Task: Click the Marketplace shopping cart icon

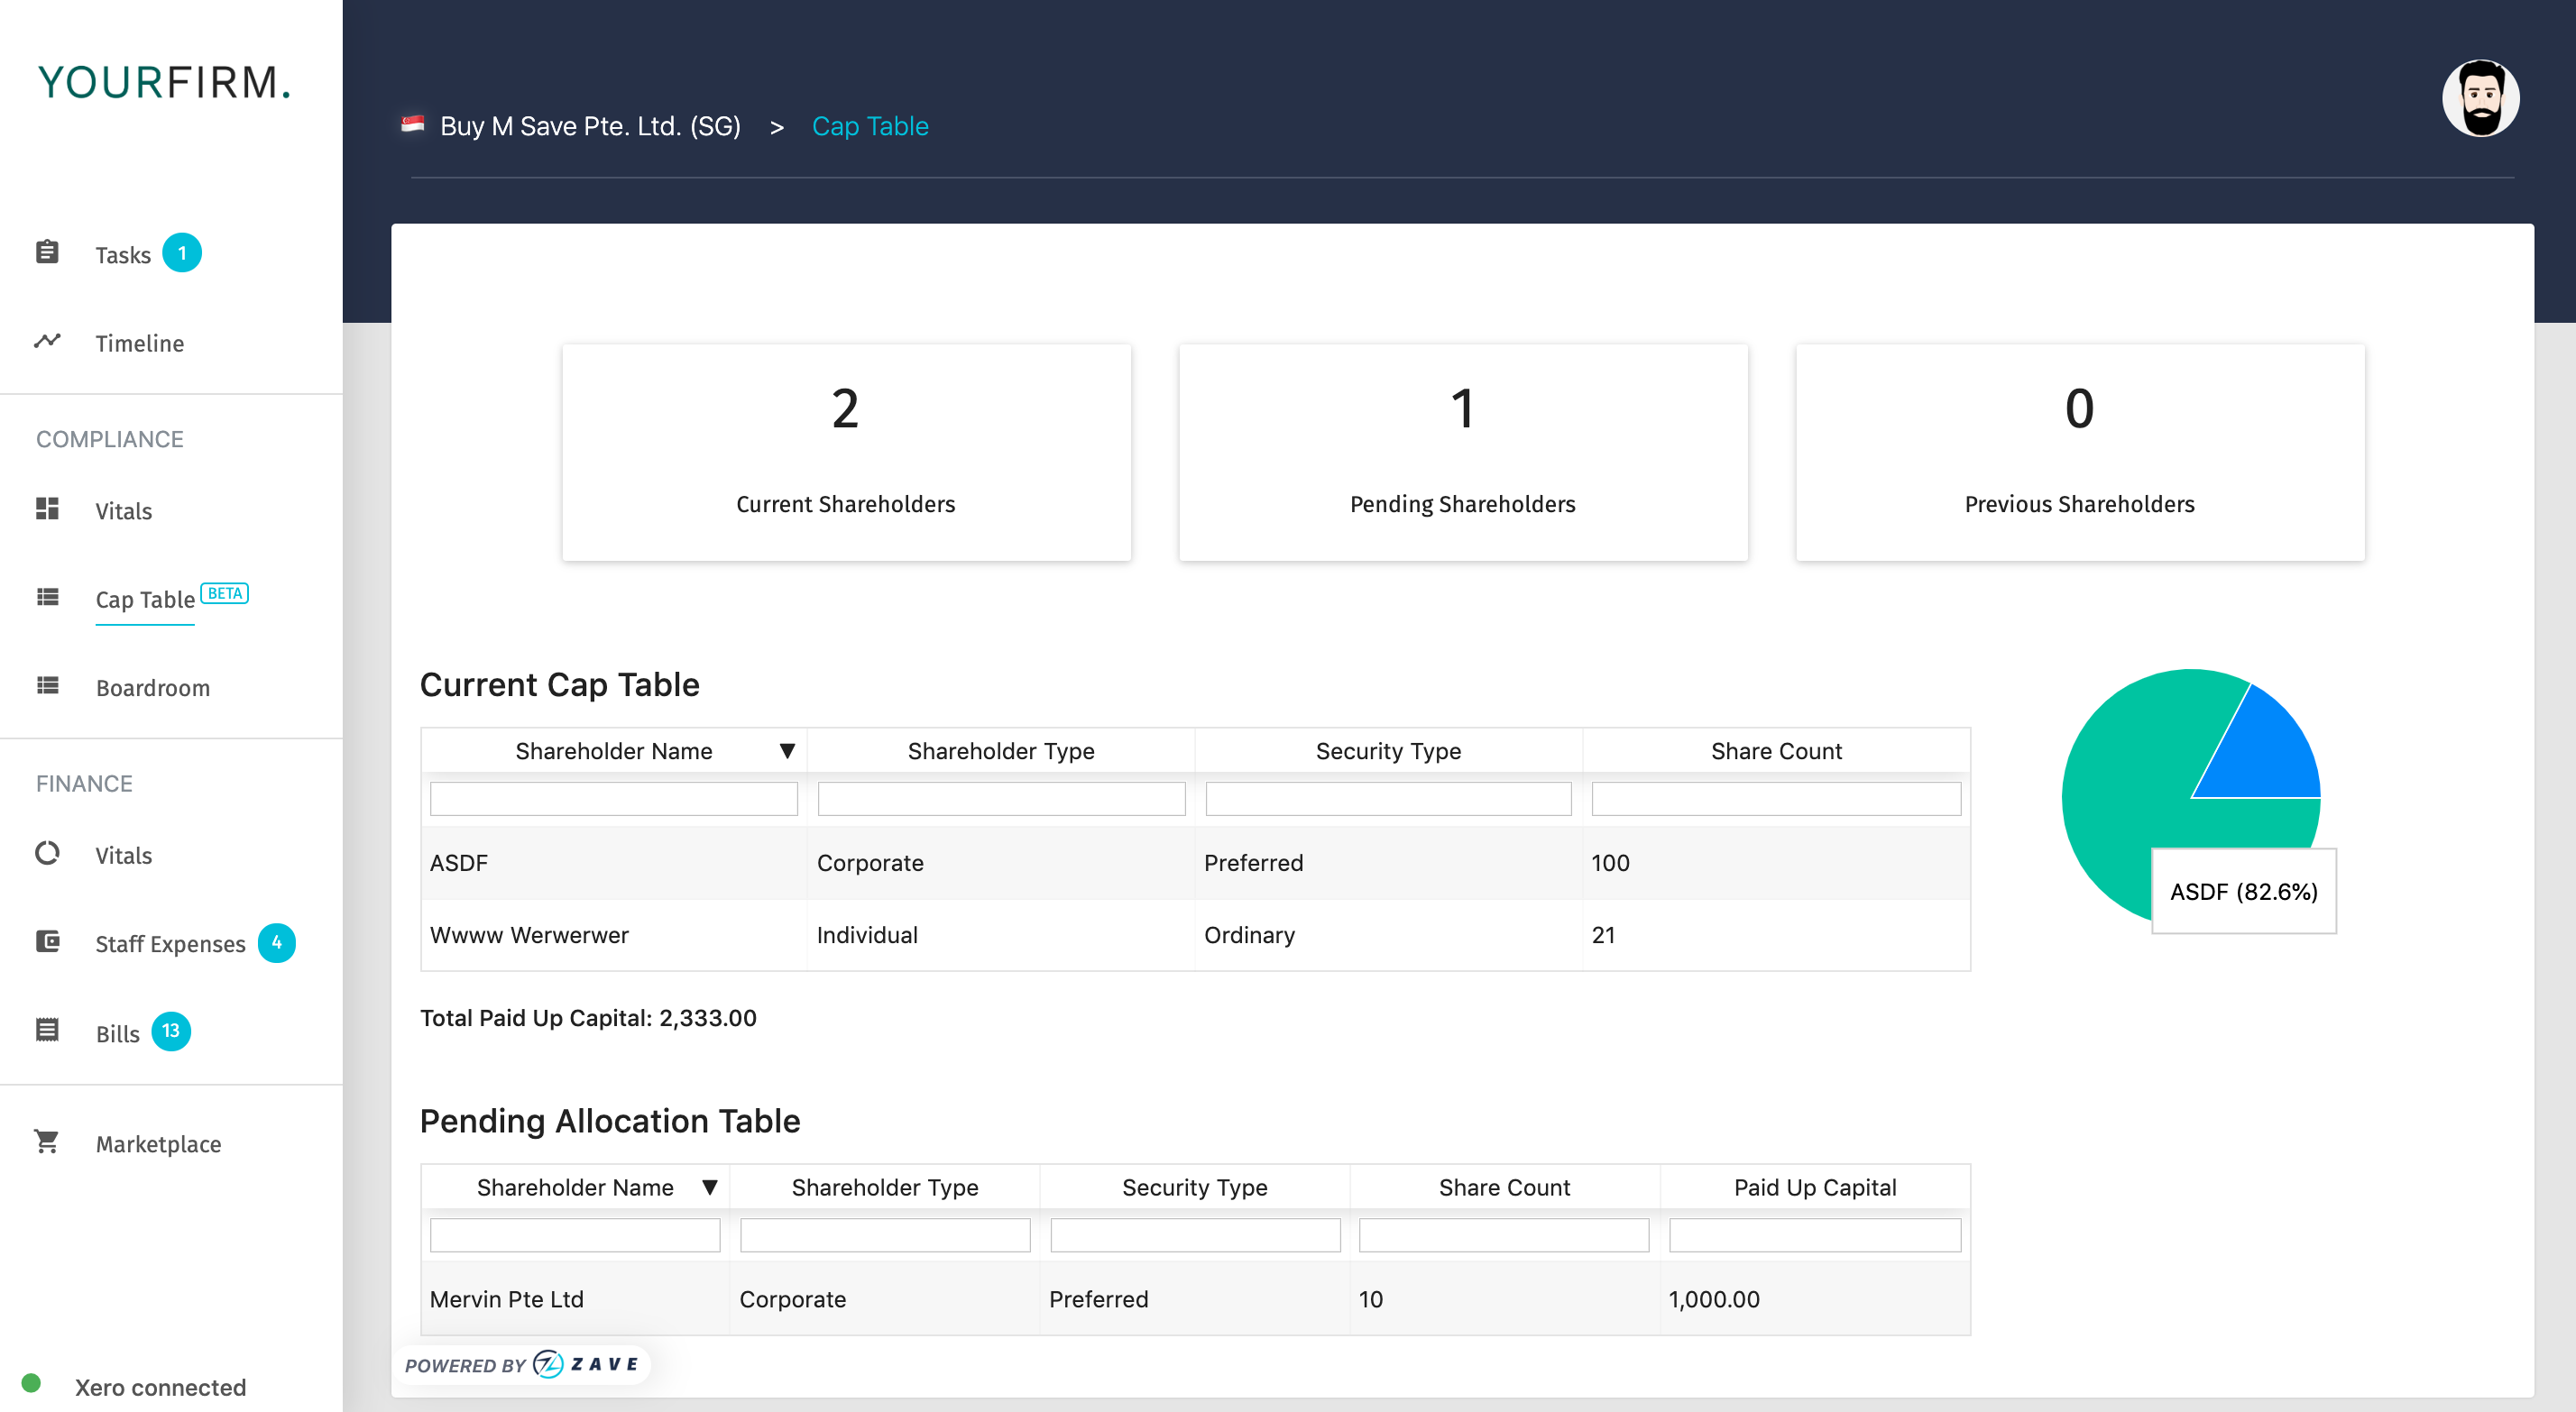Action: click(47, 1141)
